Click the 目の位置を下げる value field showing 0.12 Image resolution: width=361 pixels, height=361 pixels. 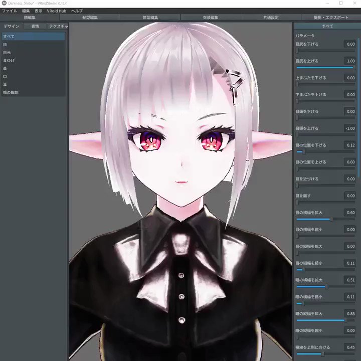point(350,145)
